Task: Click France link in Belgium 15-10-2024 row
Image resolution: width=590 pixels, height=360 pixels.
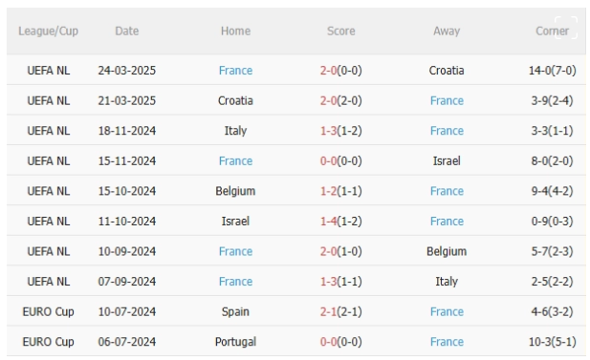Action: pyautogui.click(x=447, y=191)
